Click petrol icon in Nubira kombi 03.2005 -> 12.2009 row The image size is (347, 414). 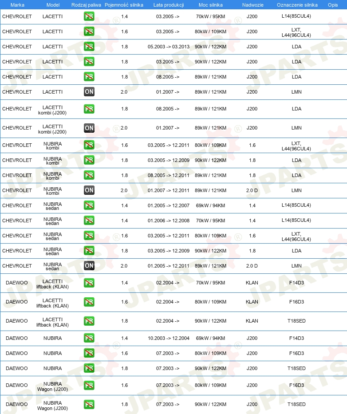point(89,160)
